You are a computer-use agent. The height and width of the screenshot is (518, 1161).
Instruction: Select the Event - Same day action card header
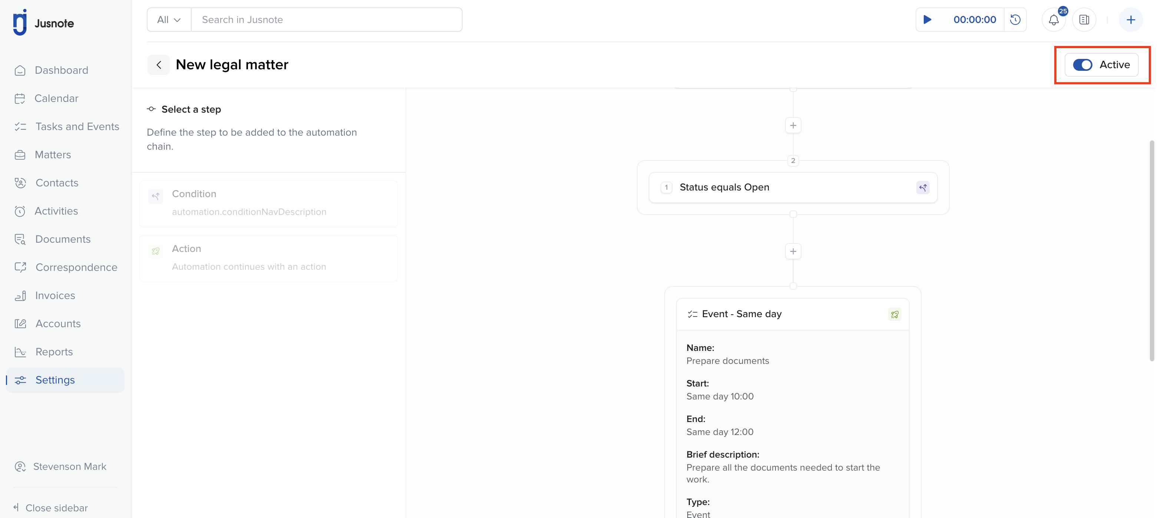click(792, 314)
